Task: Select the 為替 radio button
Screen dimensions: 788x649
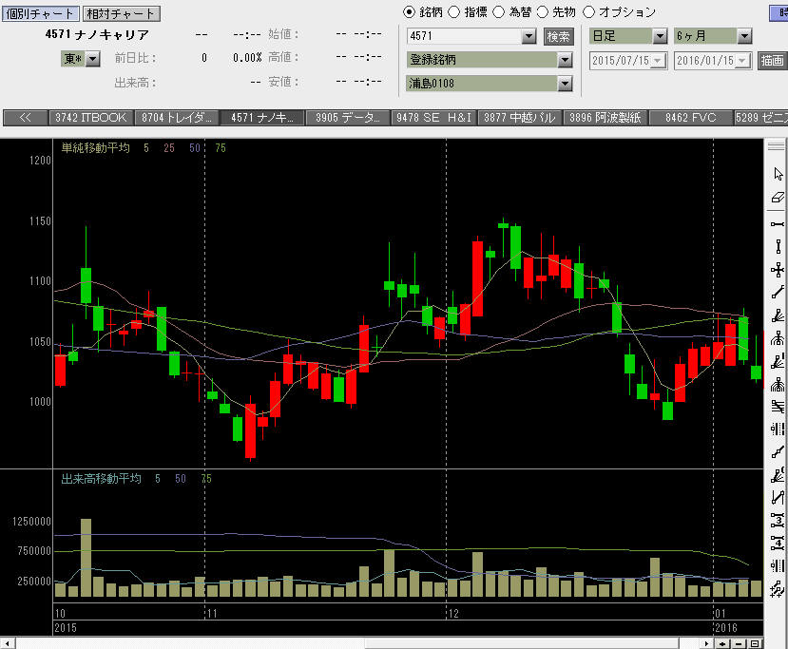Action: [498, 12]
